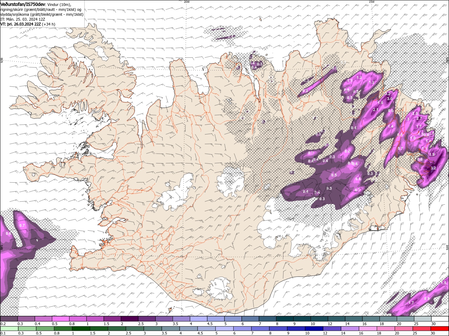Select upper legend swatch between 10 and 12
This screenshot has height=336, width=449.
pyautogui.click(x=319, y=319)
